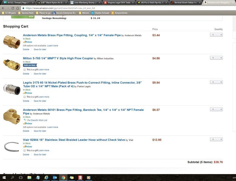Delete the Viair hose from cart
The width and height of the screenshot is (236, 181).
[x=26, y=155]
